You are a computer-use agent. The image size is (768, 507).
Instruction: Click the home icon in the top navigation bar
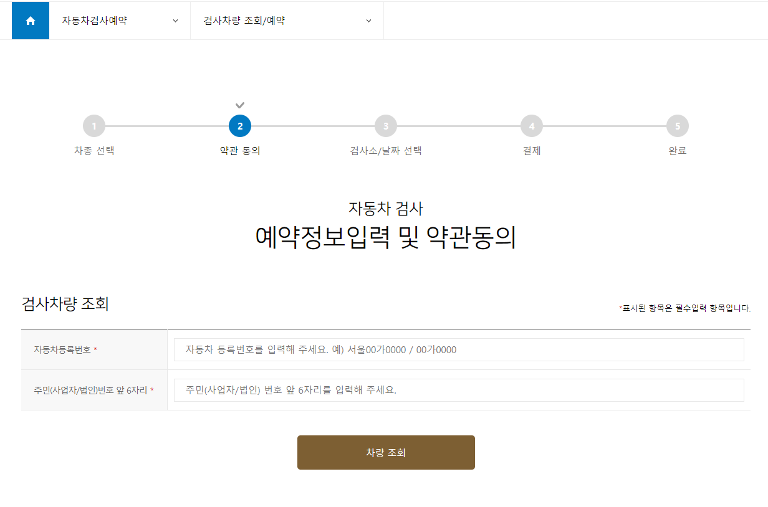tap(30, 20)
